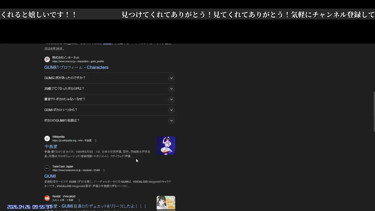Click the Wikipedia favicon icon
The width and height of the screenshot is (375, 211).
[x=47, y=139]
